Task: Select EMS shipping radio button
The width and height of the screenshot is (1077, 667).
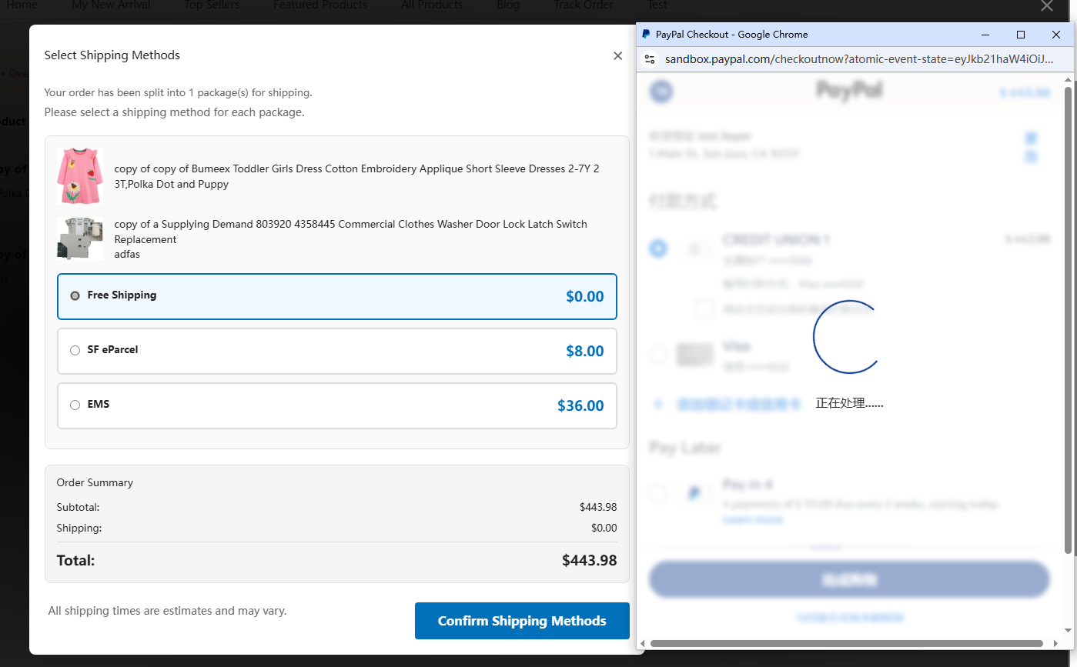Action: tap(75, 405)
